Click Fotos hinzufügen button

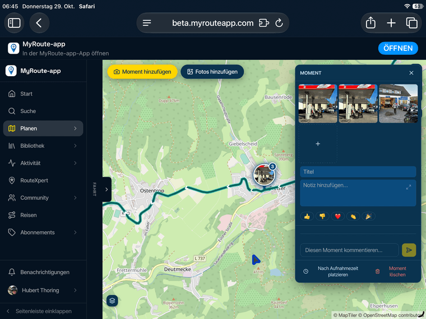pos(212,72)
